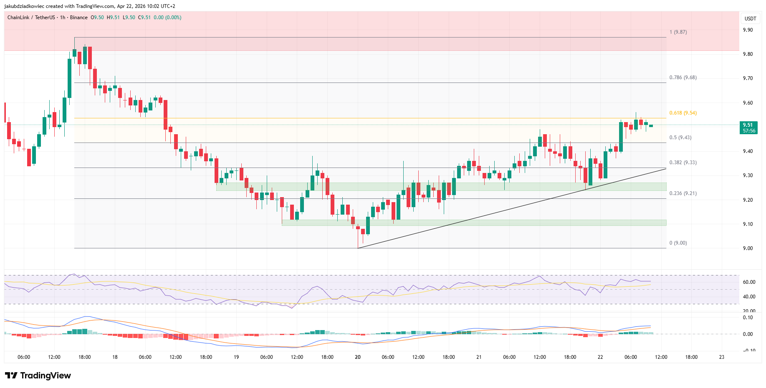Screen dimensions: 766x388
Task: Click the 0.382 (9.33) retracement label
Action: (x=683, y=163)
